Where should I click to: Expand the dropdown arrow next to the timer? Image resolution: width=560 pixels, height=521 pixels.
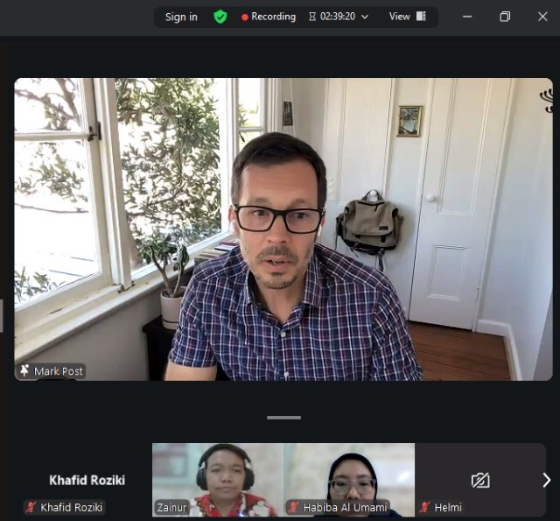[365, 17]
